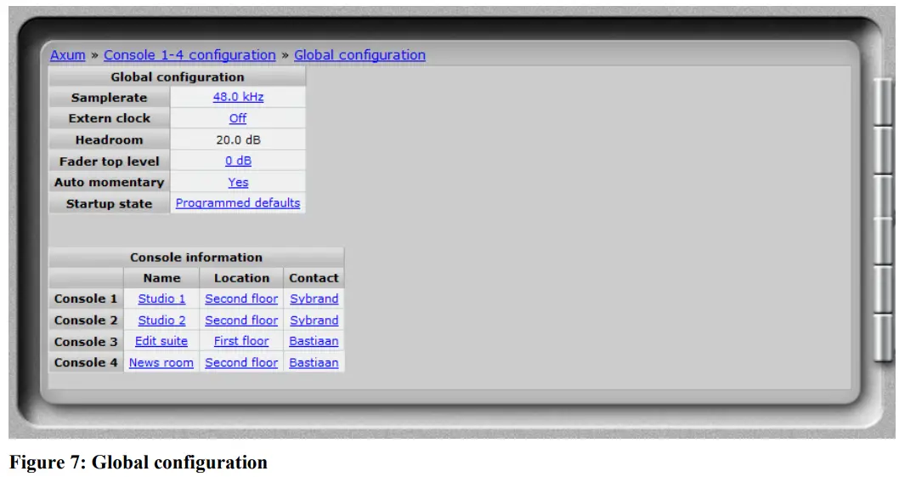The image size is (899, 477).
Task: Edit Console 1 contact Sybrand
Action: [x=314, y=299]
